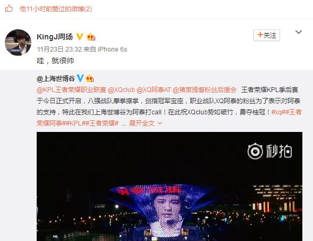Open 他11小时前赞过的微博 header link
This screenshot has height=241, width=313.
coord(56,9)
